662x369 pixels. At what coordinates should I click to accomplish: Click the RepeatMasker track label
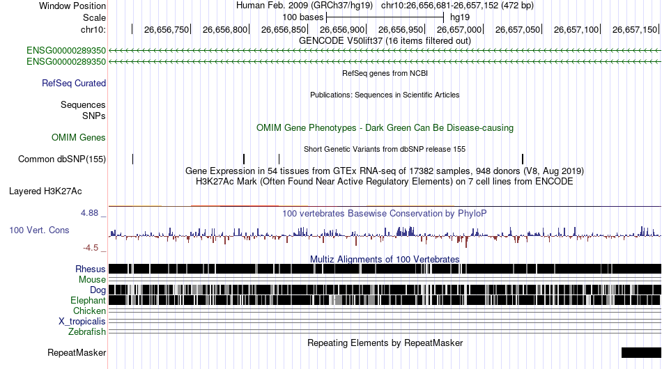click(x=77, y=352)
